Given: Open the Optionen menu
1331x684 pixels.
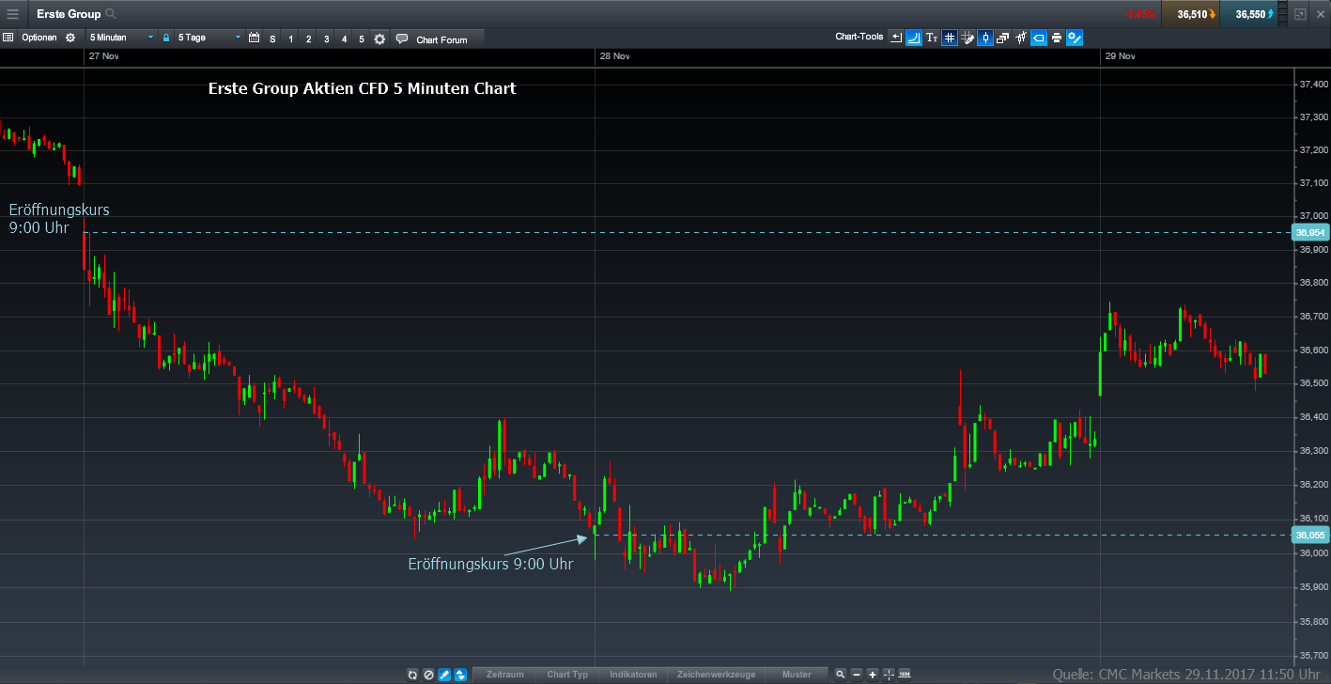Looking at the screenshot, I should pyautogui.click(x=39, y=38).
